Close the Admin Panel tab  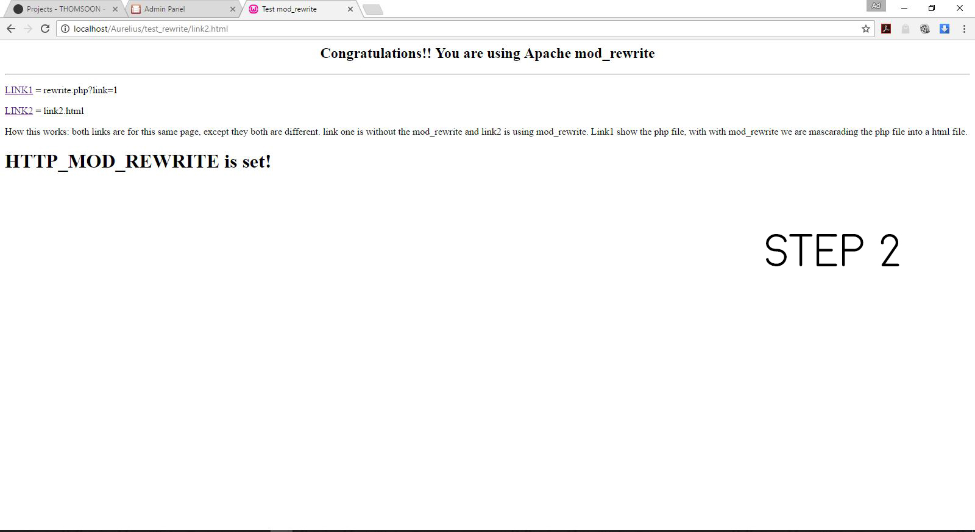click(x=232, y=9)
